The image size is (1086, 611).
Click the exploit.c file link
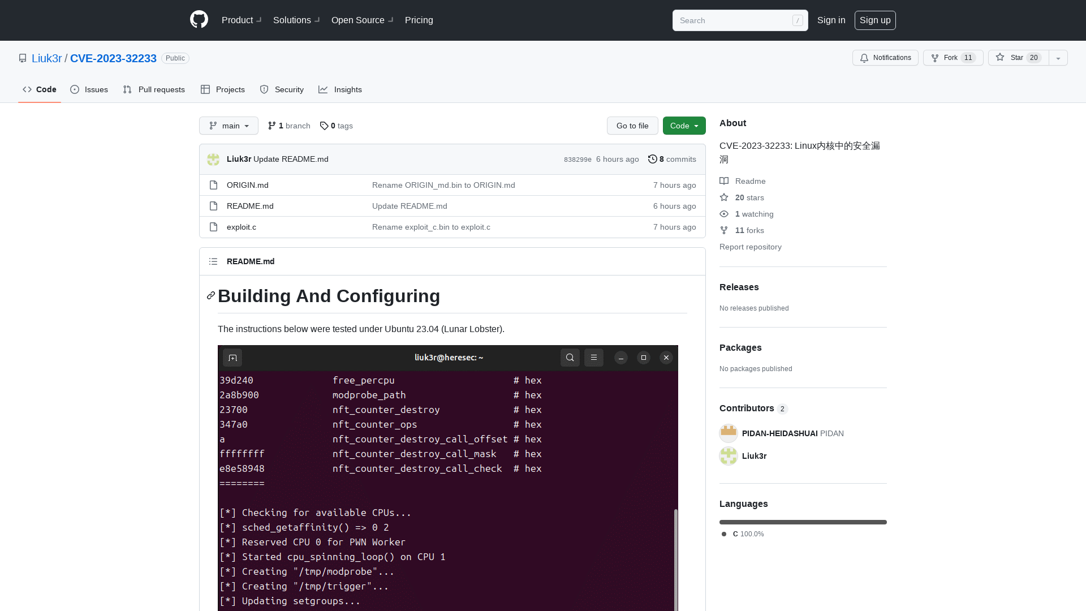[241, 227]
